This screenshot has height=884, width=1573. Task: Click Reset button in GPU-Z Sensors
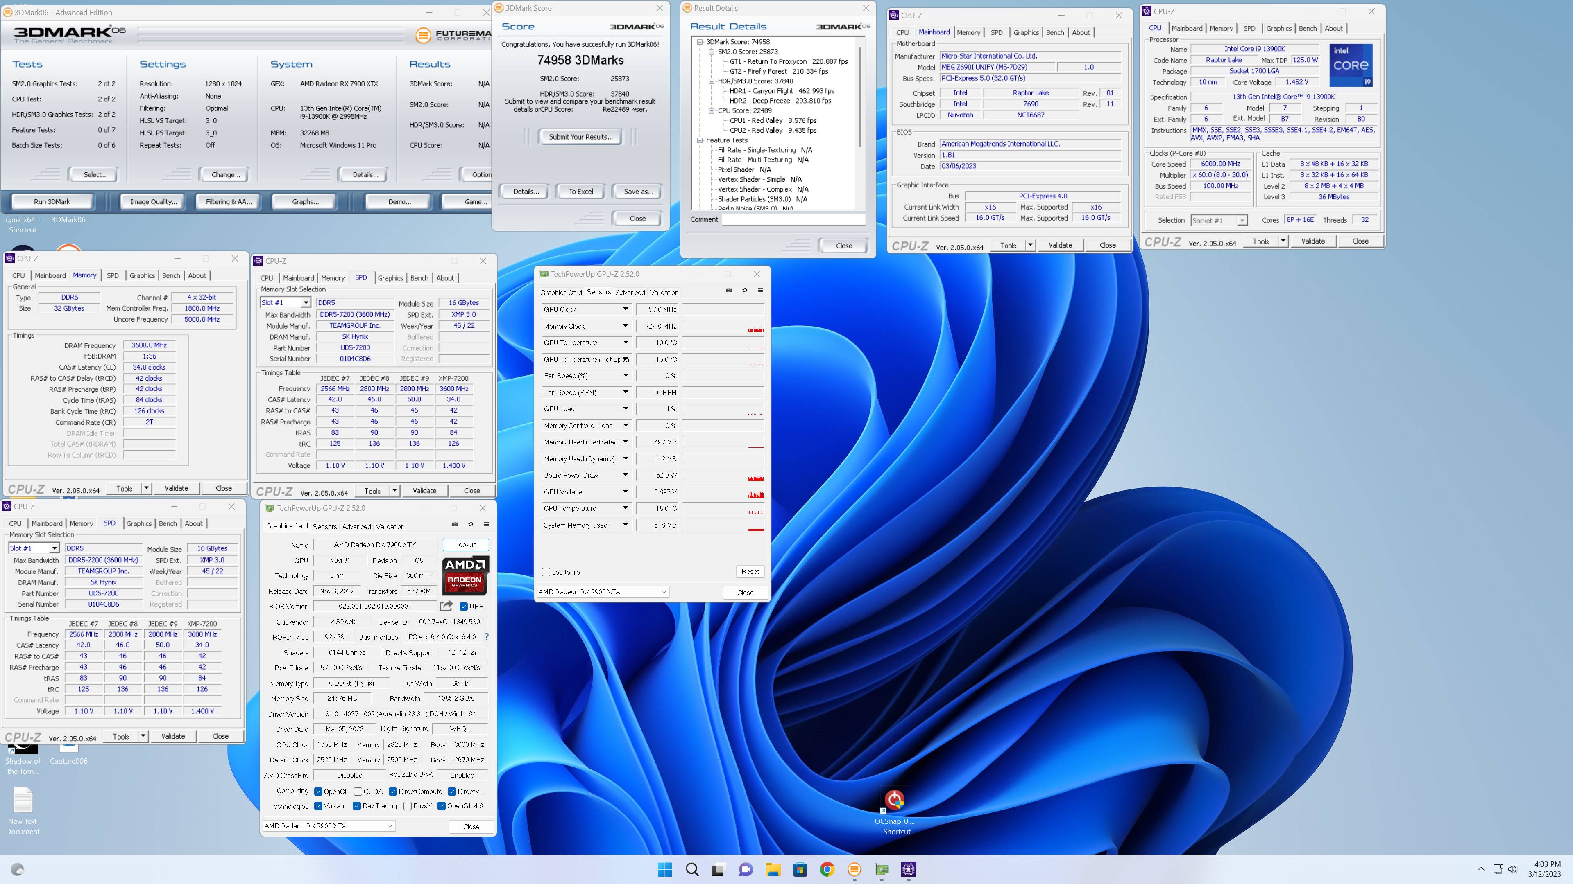tap(750, 572)
